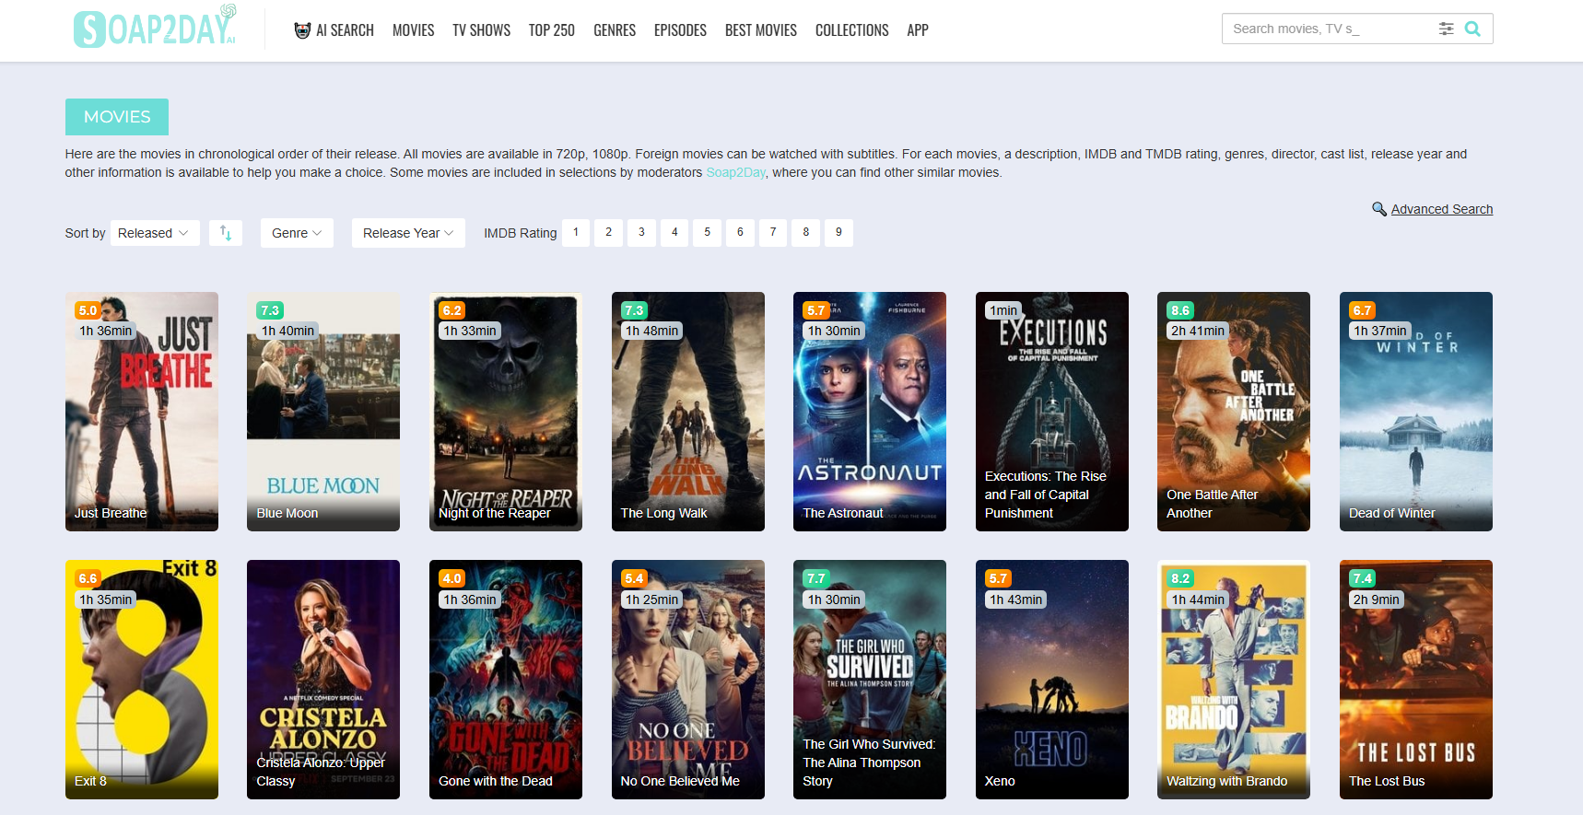Screen dimensions: 1583x815
Task: Open the Advanced Search link
Action: (x=1441, y=209)
